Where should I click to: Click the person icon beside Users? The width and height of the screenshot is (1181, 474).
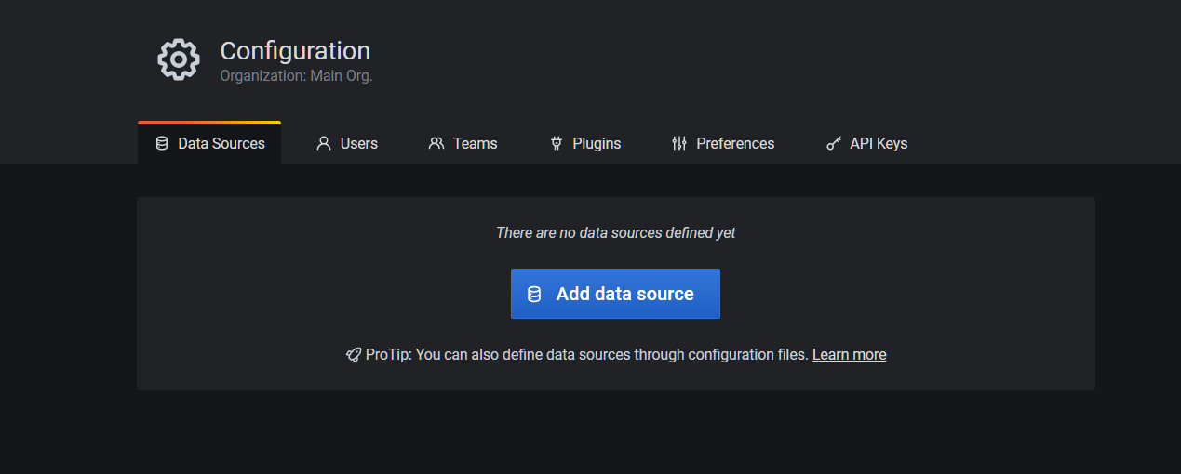click(x=324, y=143)
